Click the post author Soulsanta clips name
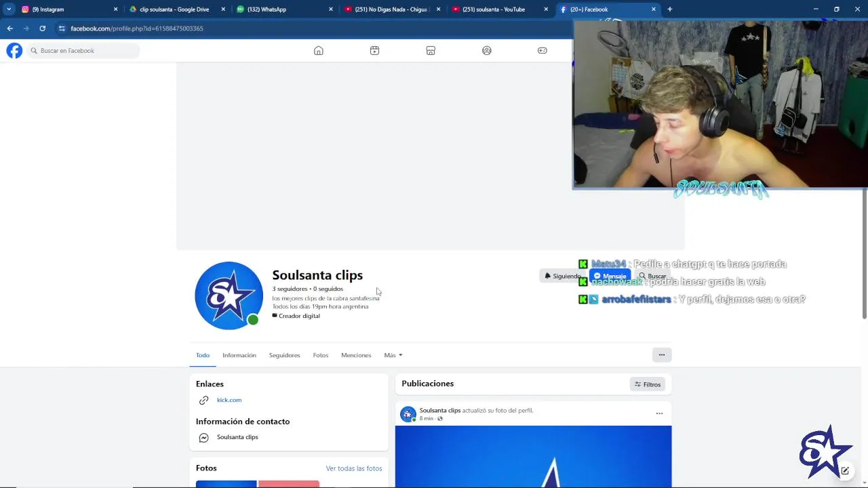This screenshot has height=488, width=868. pos(440,410)
